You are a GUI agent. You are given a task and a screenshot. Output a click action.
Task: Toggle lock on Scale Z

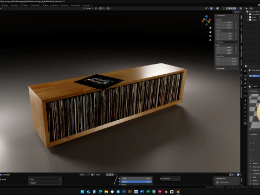[x=236, y=53]
